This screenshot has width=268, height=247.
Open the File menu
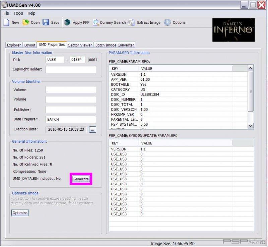point(6,13)
